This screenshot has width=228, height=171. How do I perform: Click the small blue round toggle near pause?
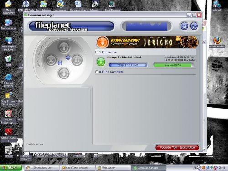coord(68,57)
